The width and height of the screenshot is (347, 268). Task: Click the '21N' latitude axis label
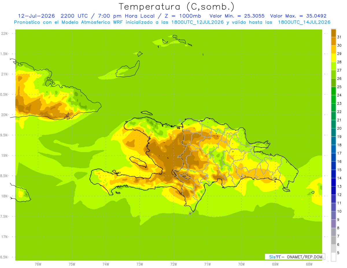click(4, 74)
